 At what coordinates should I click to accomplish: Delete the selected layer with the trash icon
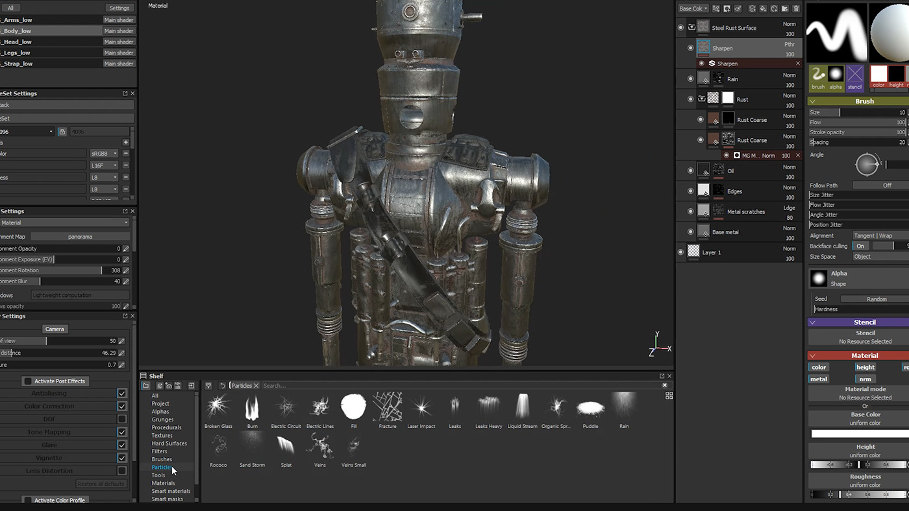tap(796, 8)
